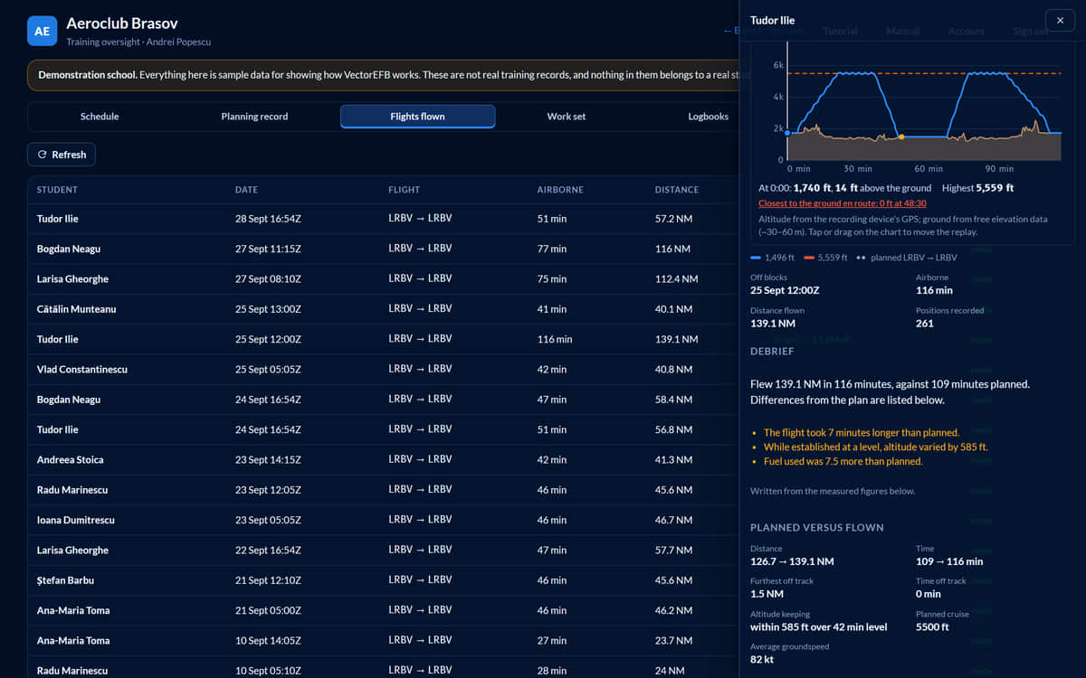Viewport: 1086px width, 678px height.
Task: Click the Planned cruise 5500 ft value
Action: pyautogui.click(x=932, y=626)
